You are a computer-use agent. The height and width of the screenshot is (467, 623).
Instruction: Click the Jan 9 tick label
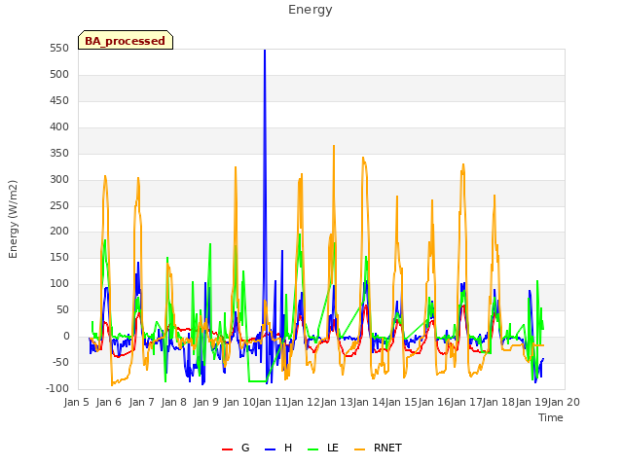tap(206, 402)
